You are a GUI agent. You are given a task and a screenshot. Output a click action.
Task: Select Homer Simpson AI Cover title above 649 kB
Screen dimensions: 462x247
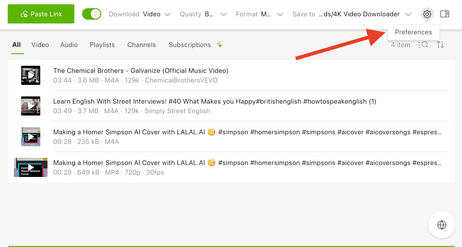tap(247, 163)
